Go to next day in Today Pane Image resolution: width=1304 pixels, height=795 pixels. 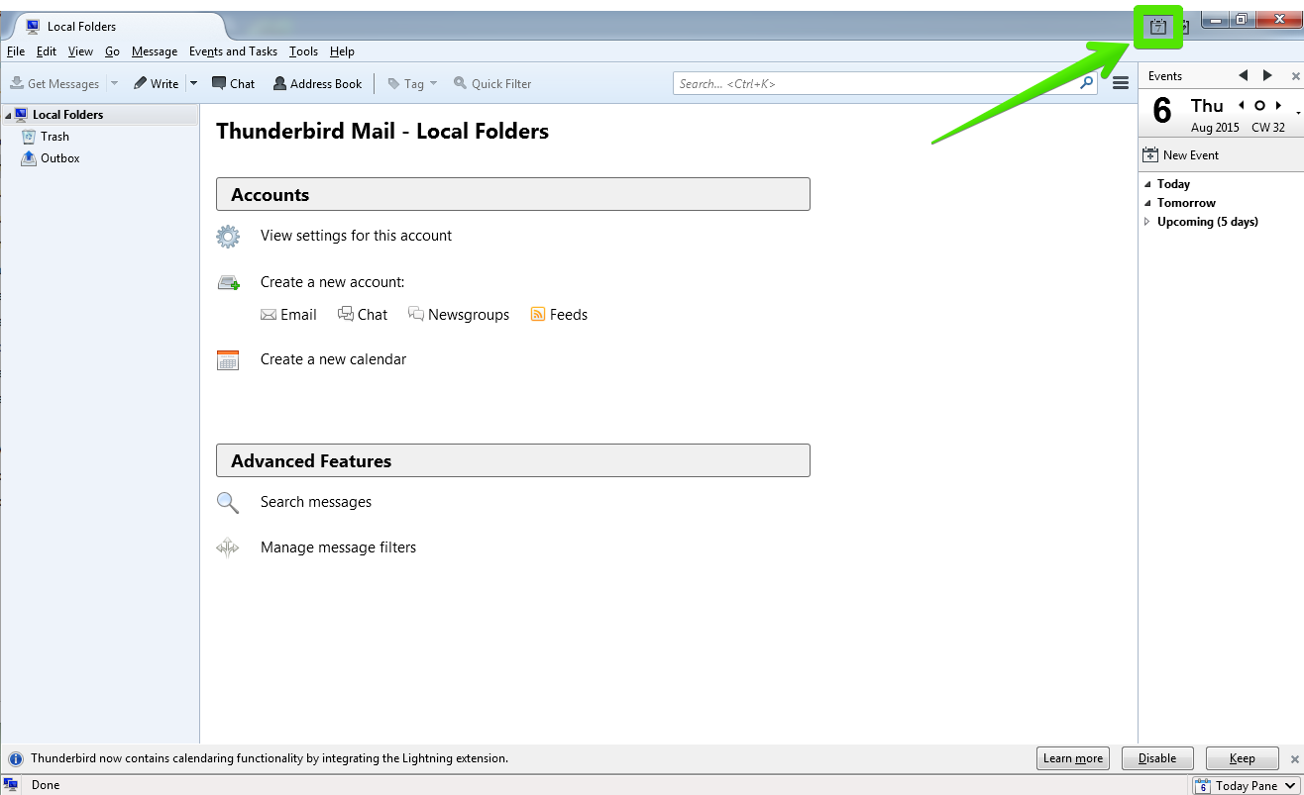[x=1278, y=105]
